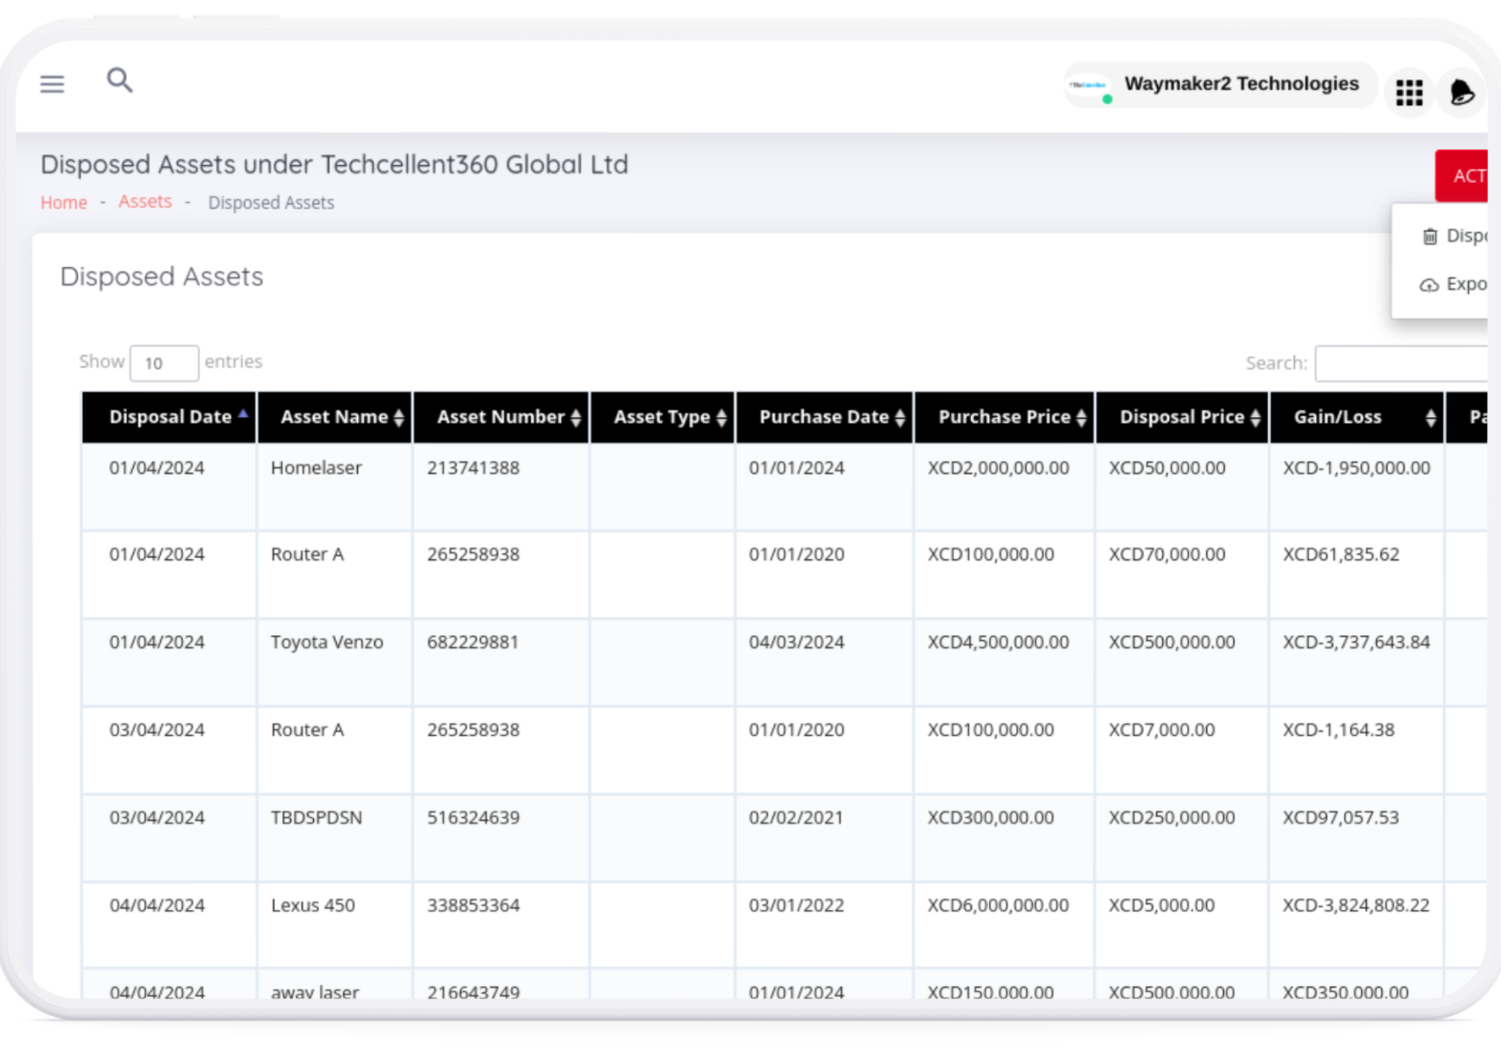Screen dimensions: 1501x1063
Task: Open the notifications bell
Action: tap(1462, 92)
